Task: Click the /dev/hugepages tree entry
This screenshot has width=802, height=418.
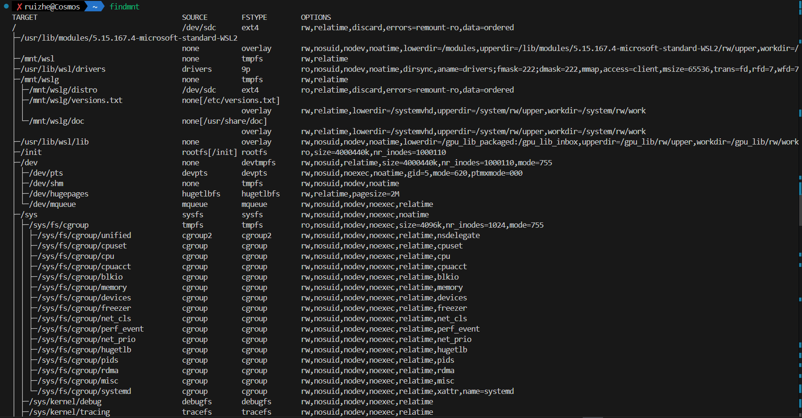Action: pos(59,194)
